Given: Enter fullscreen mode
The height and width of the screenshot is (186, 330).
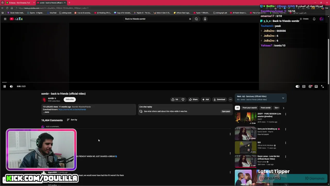Looking at the screenshot, I should point(322,87).
